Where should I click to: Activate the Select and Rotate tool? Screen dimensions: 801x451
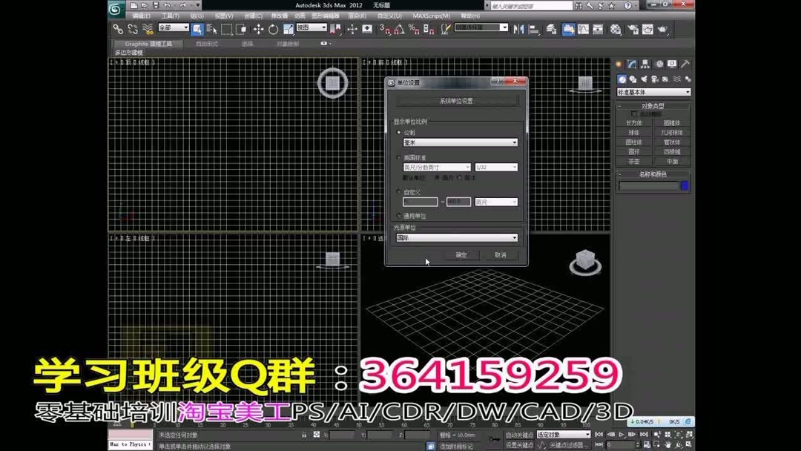click(x=273, y=30)
